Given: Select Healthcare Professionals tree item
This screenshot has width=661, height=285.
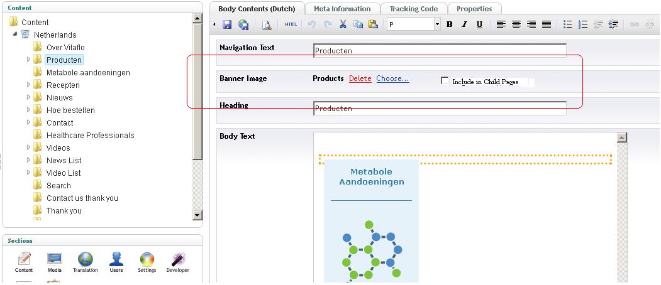Looking at the screenshot, I should click(x=90, y=135).
